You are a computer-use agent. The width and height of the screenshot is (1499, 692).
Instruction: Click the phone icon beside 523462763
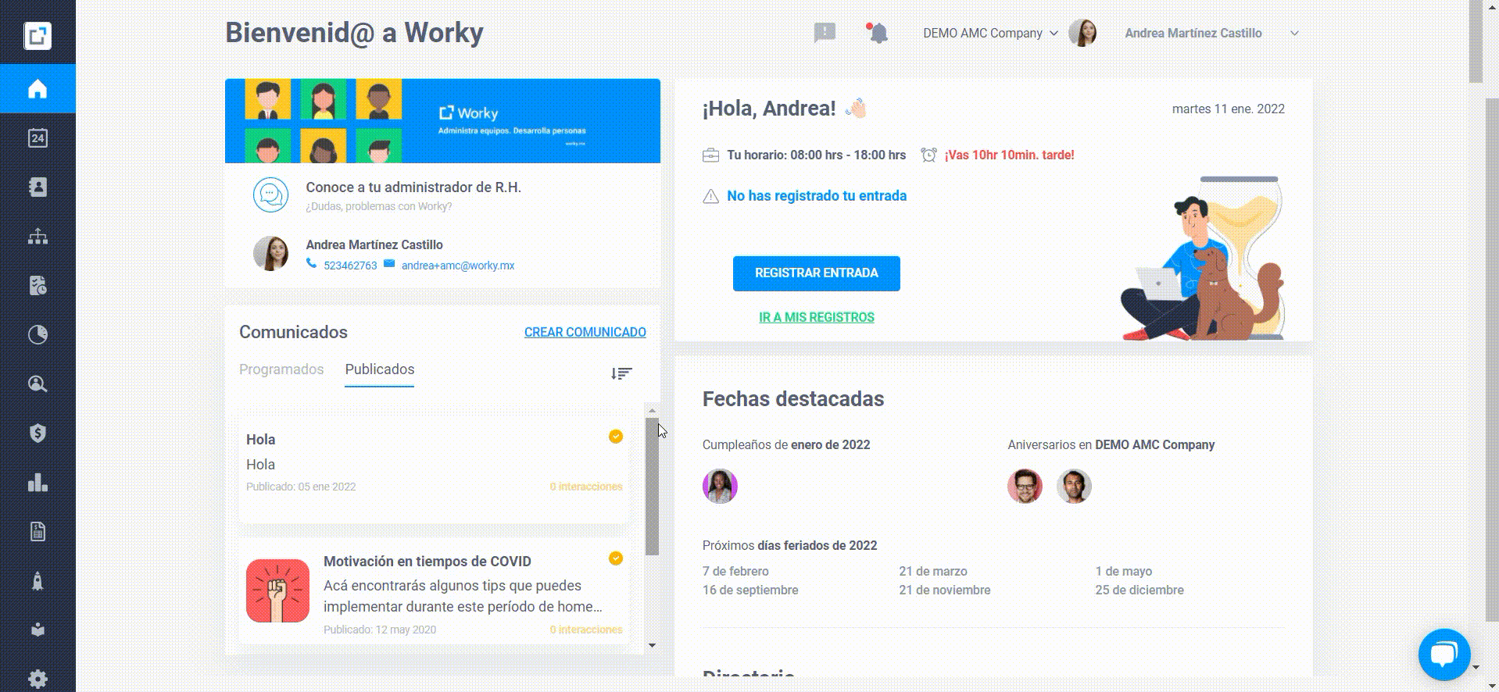point(311,264)
